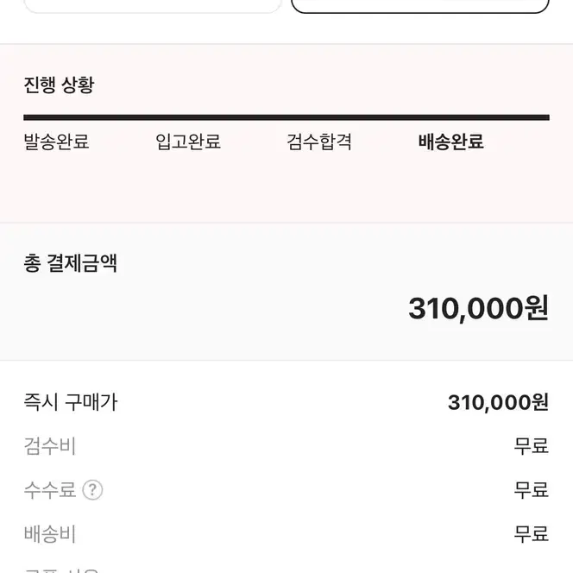Click the 수수료 label text
Image resolution: width=573 pixels, height=573 pixels.
(x=50, y=490)
